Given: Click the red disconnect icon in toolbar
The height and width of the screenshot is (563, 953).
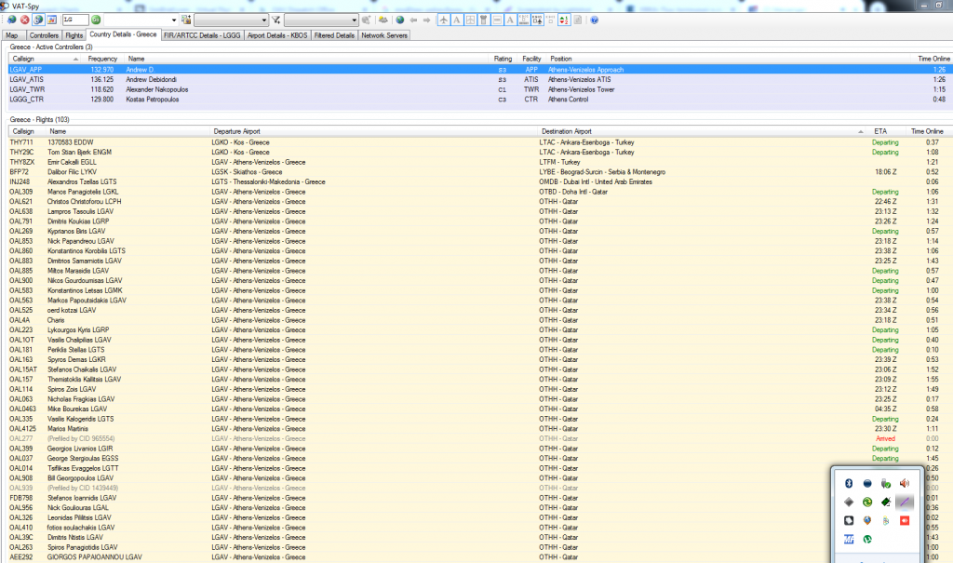Looking at the screenshot, I should 25,20.
